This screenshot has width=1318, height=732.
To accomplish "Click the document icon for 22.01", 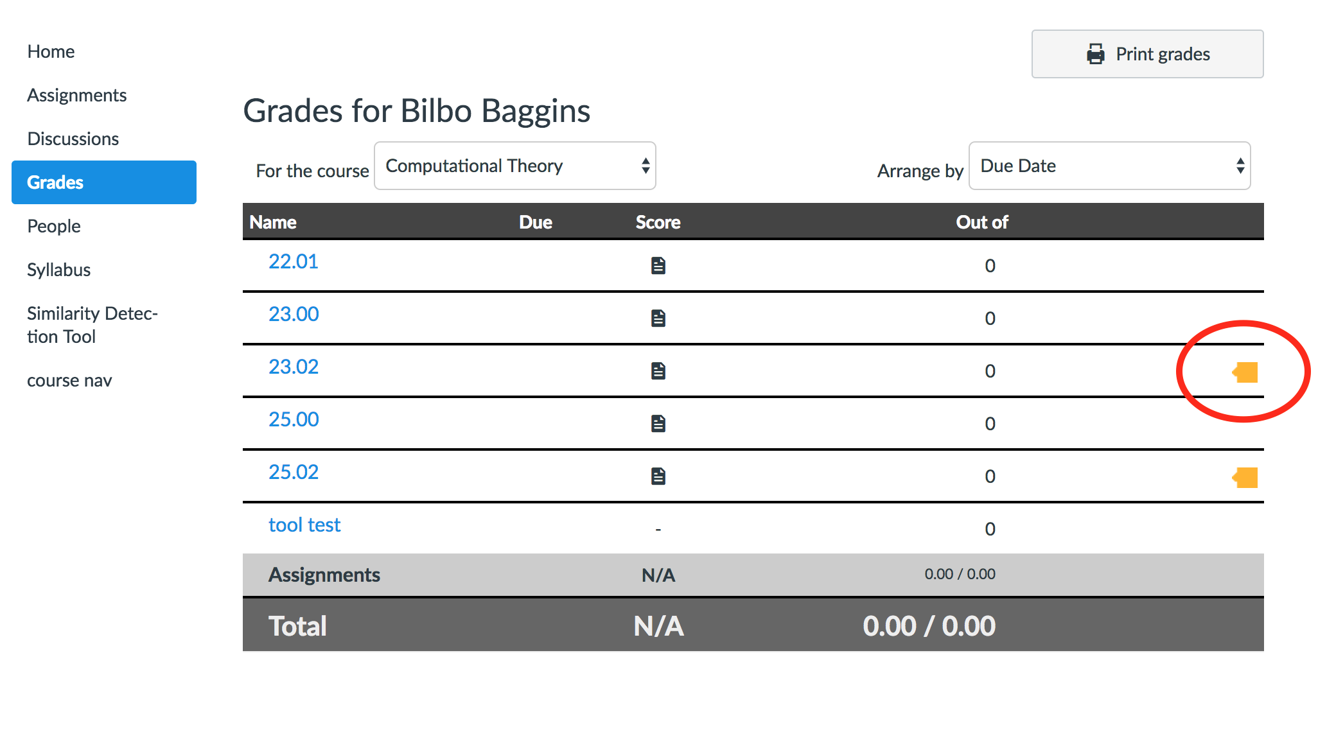I will [658, 265].
